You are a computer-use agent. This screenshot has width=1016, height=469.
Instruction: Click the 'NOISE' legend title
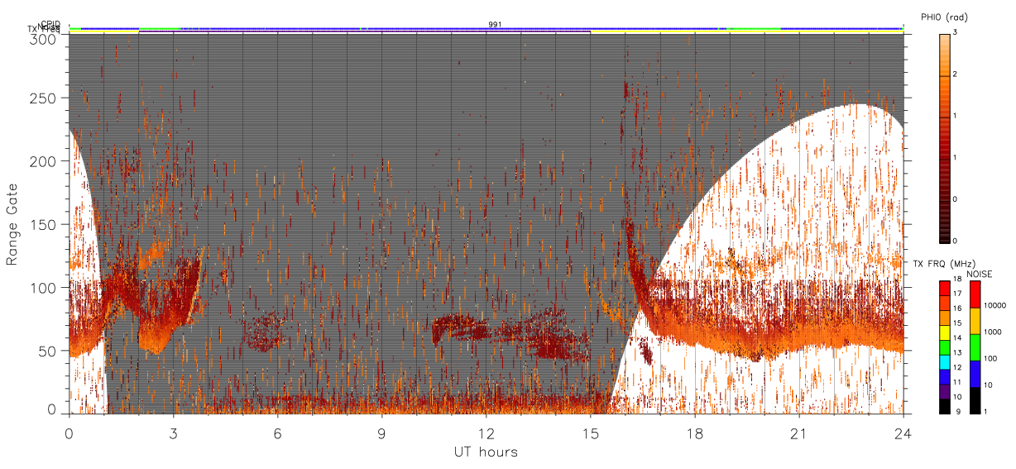pyautogui.click(x=979, y=274)
